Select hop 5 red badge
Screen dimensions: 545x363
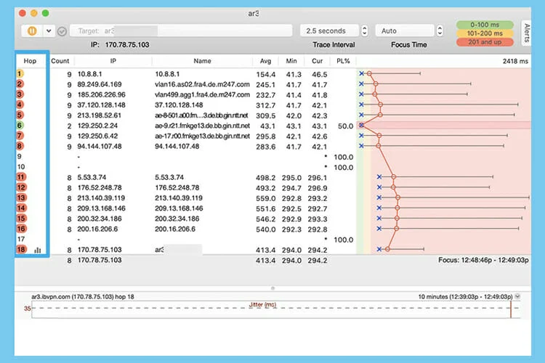click(x=20, y=115)
